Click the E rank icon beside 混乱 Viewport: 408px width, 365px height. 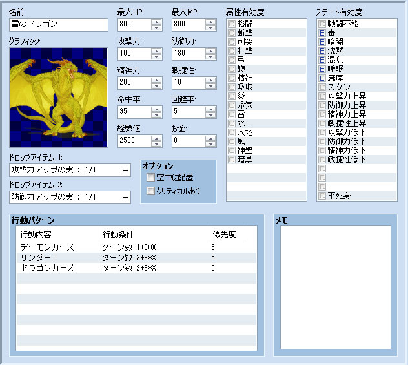click(321, 60)
